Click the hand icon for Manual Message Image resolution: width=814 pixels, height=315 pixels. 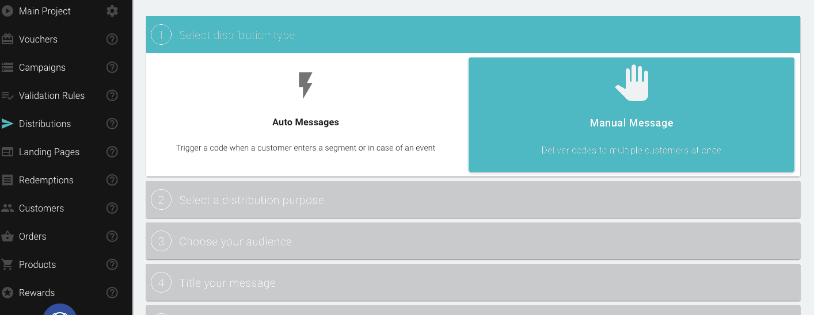pos(632,83)
